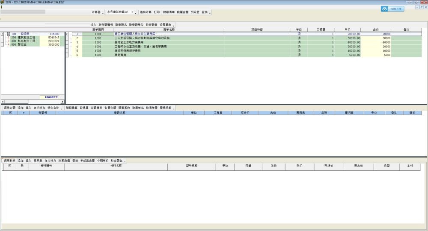
Task: Click the 造价计算 button
Action: [x=146, y=12]
